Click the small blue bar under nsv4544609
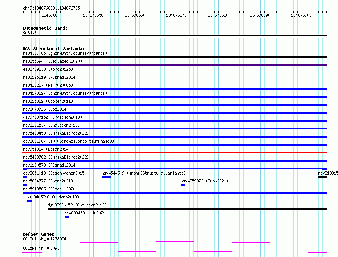The image size is (338, 257). pos(106,177)
